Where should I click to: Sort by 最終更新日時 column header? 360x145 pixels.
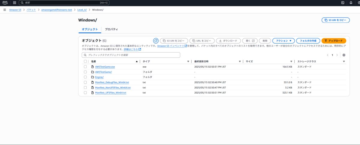click(201, 61)
